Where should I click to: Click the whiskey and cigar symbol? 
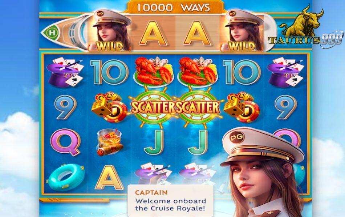pos(109,142)
